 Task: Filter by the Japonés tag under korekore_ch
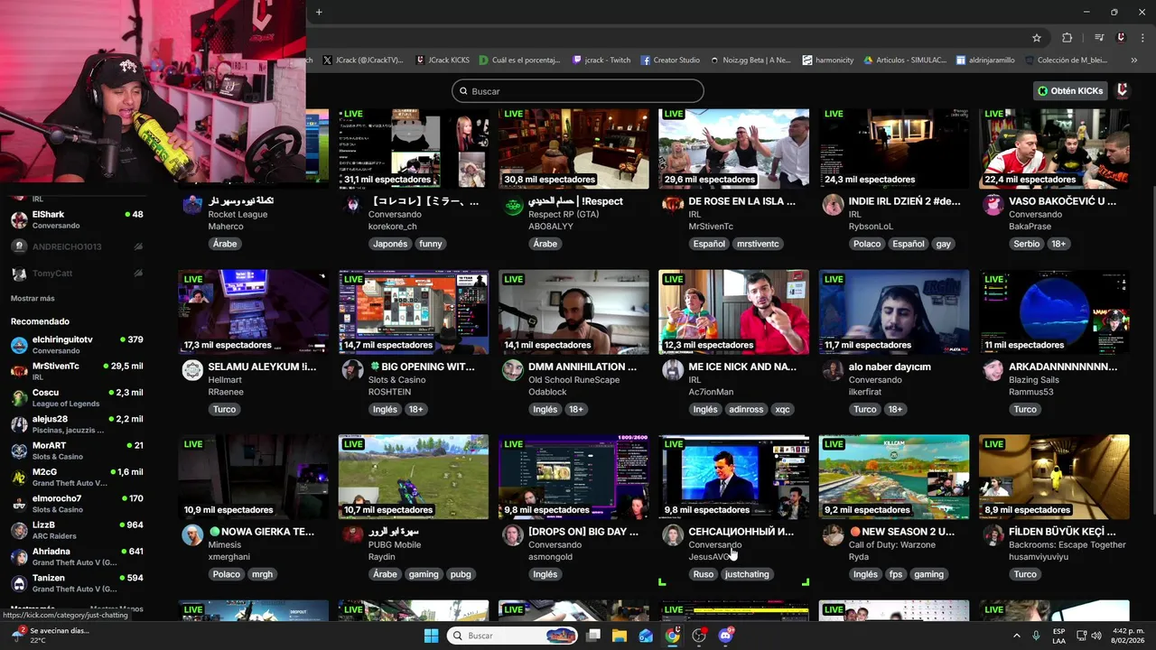point(390,244)
